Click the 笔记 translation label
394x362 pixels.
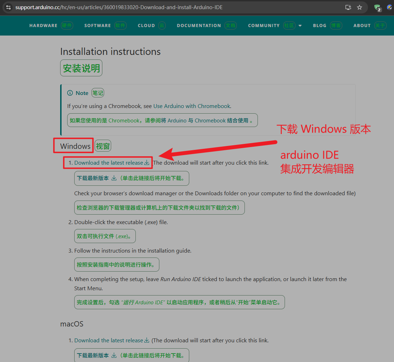coord(98,93)
